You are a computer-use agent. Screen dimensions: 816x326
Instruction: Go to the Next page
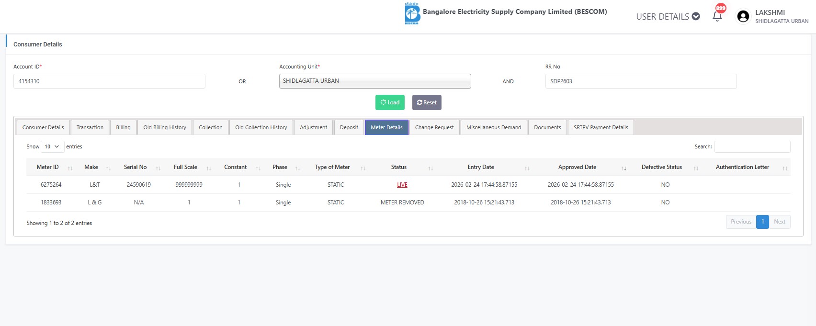click(x=779, y=222)
